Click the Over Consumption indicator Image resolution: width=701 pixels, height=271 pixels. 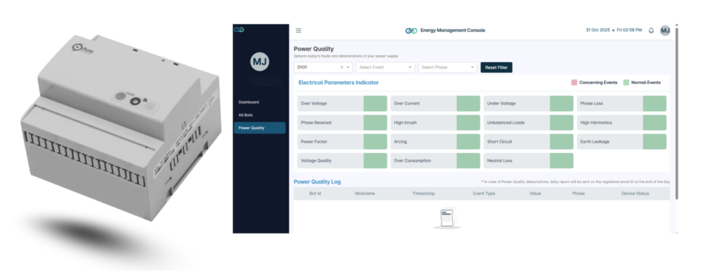(435, 161)
